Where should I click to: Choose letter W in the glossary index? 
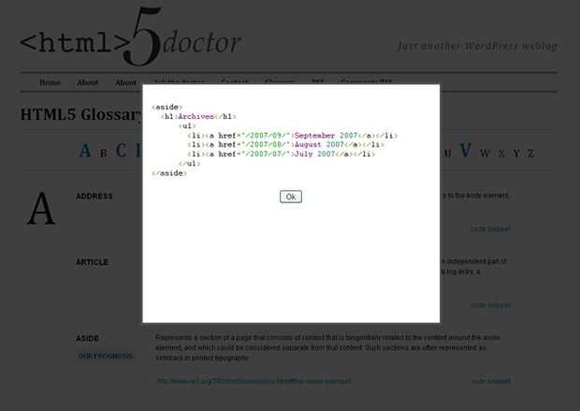pos(485,153)
